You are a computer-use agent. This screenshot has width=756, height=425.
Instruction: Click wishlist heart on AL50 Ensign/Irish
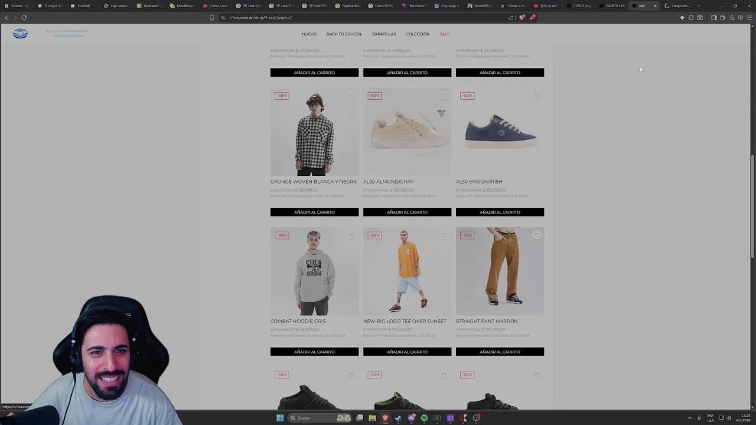(536, 96)
